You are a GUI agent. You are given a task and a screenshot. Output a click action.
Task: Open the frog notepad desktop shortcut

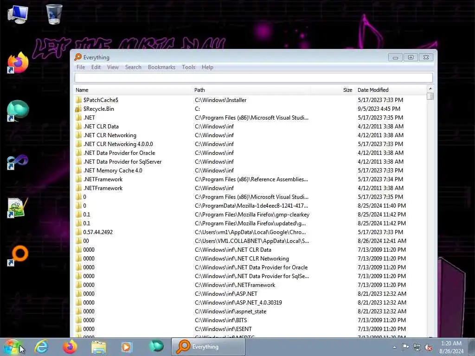pos(18,208)
